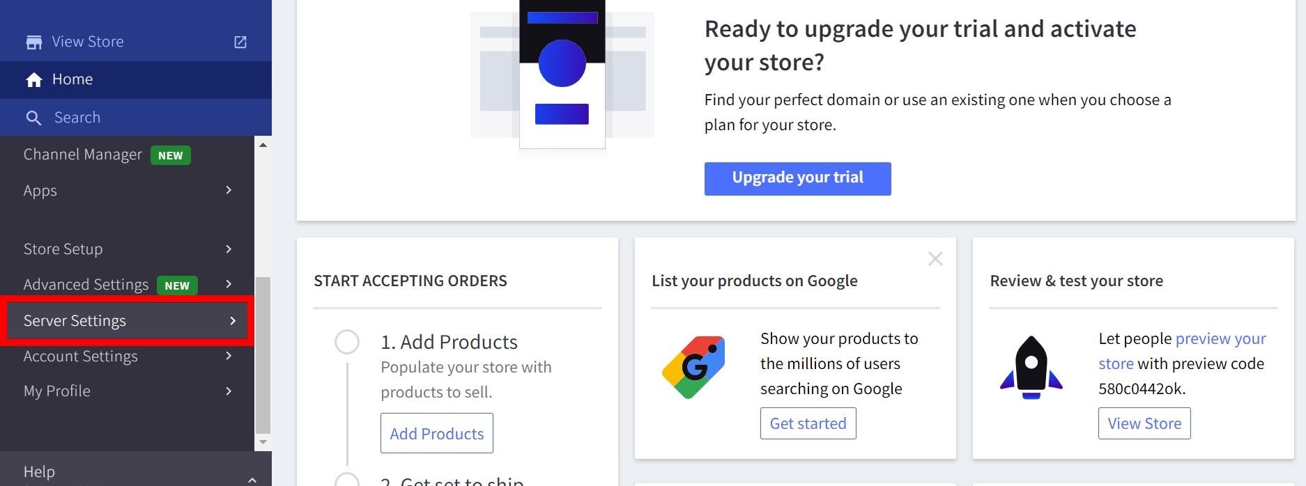Viewport: 1306px width, 486px height.
Task: Click the rocket icon in review card
Action: pos(1031,367)
